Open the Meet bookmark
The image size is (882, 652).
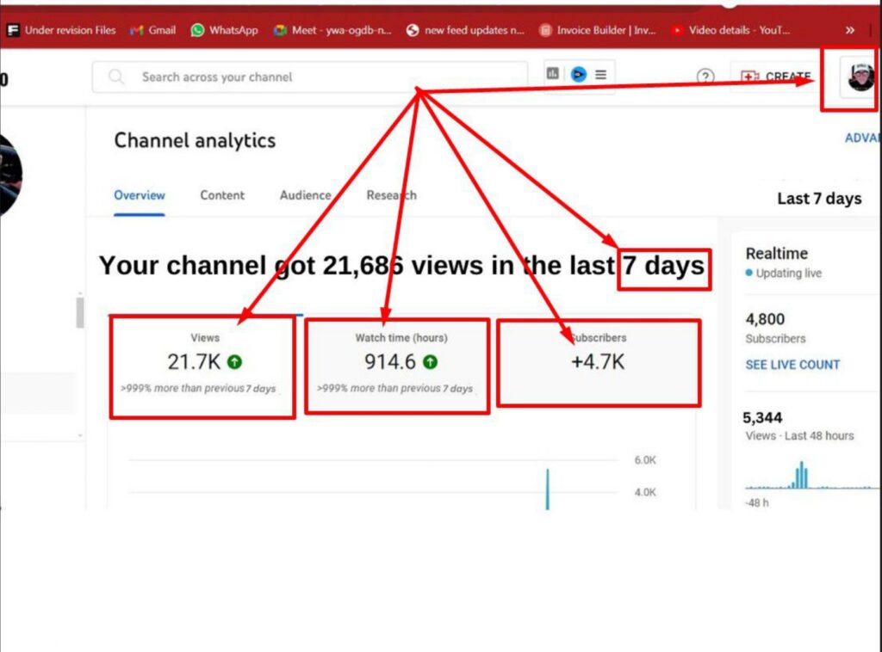(x=332, y=30)
